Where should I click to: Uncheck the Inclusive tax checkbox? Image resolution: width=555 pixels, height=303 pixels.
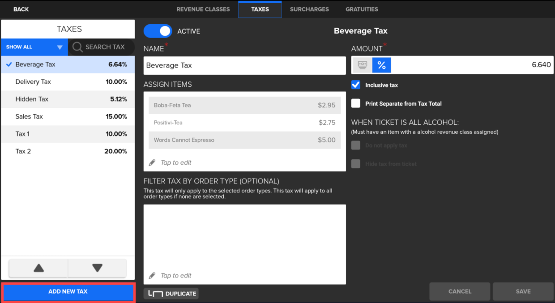(356, 85)
